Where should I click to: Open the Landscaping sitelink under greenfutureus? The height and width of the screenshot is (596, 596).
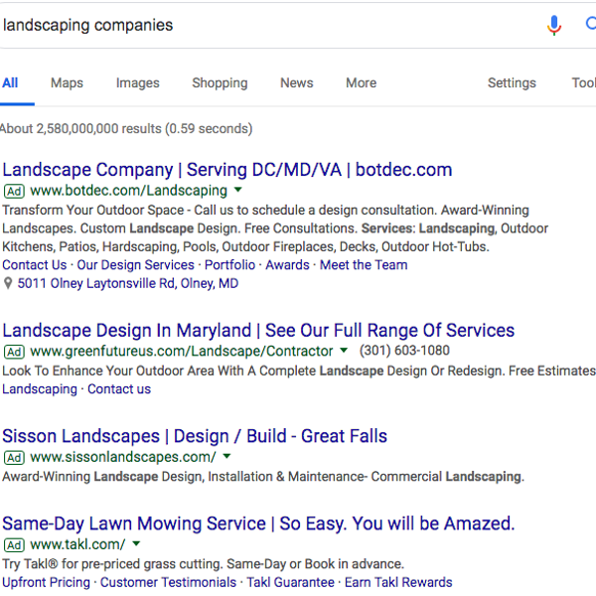pos(40,389)
